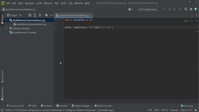Open the Event Log

tap(187, 106)
